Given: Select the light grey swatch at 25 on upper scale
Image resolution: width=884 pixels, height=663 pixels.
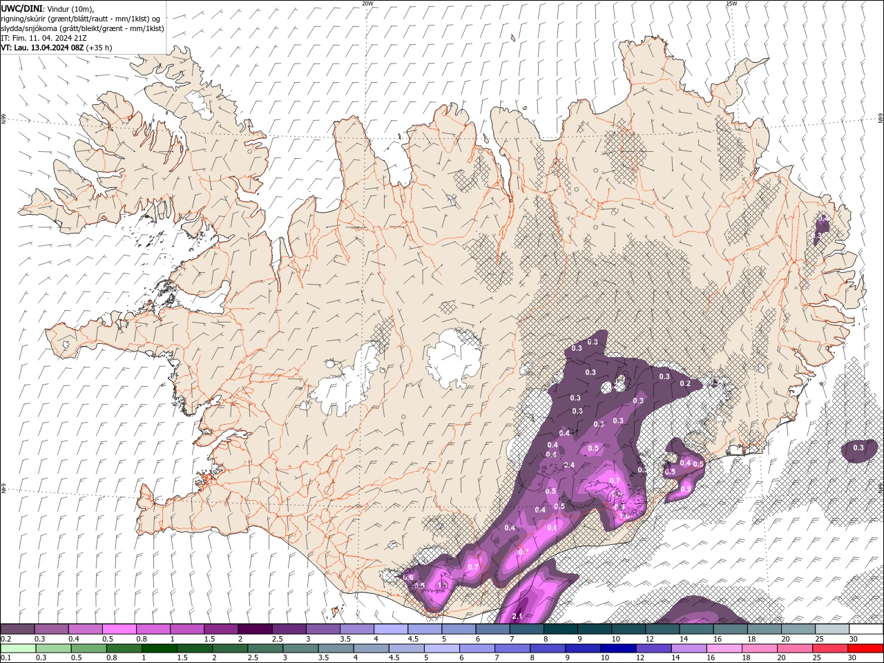Looking at the screenshot, I should 832,629.
